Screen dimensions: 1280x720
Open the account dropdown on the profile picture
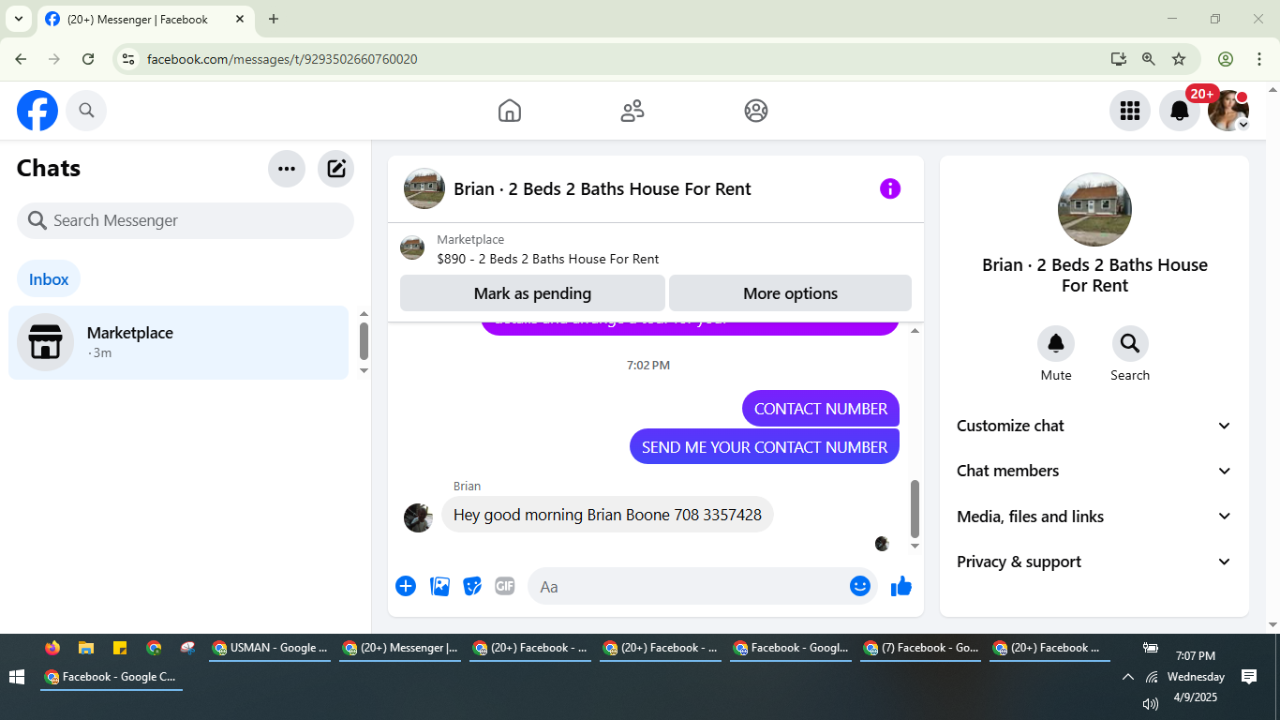click(x=1243, y=125)
